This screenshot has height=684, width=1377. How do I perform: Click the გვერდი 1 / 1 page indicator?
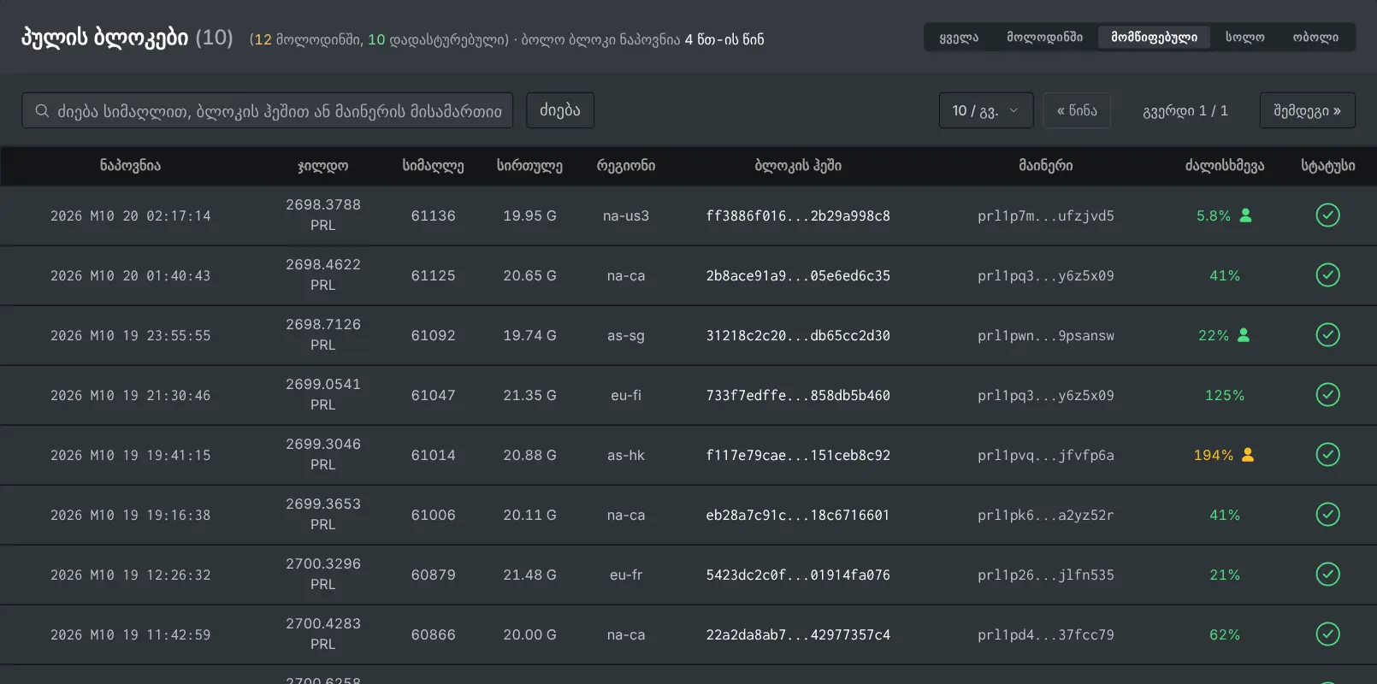pyautogui.click(x=1185, y=110)
